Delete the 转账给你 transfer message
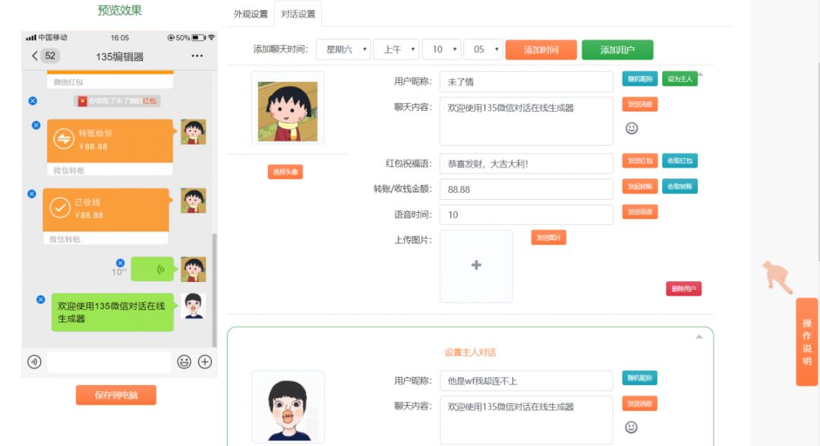820x446 pixels. click(x=36, y=125)
